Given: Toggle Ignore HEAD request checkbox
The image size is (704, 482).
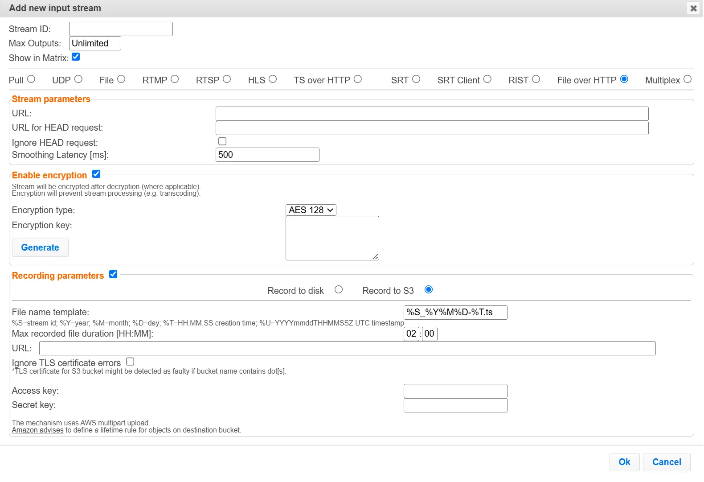Looking at the screenshot, I should (222, 141).
